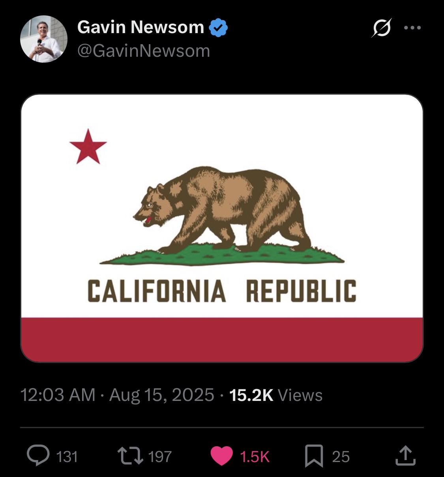
Task: Click the 197 reposts count
Action: tap(160, 457)
